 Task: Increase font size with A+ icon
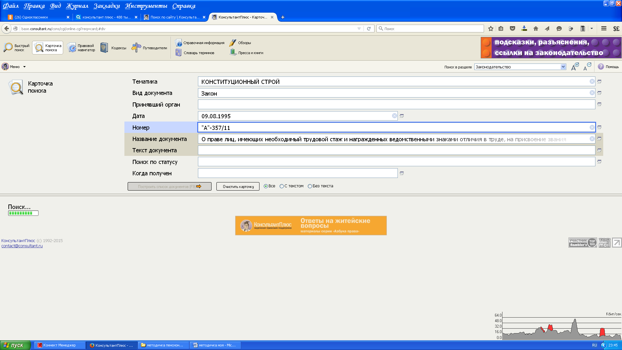pos(575,66)
